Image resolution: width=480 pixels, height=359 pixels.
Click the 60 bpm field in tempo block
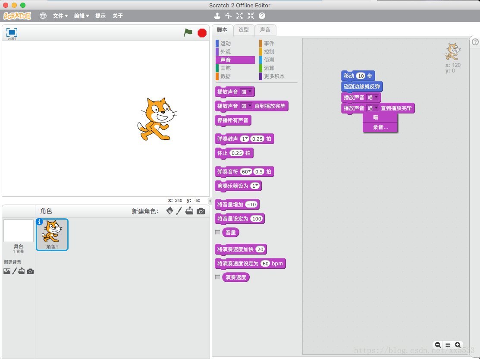point(265,264)
